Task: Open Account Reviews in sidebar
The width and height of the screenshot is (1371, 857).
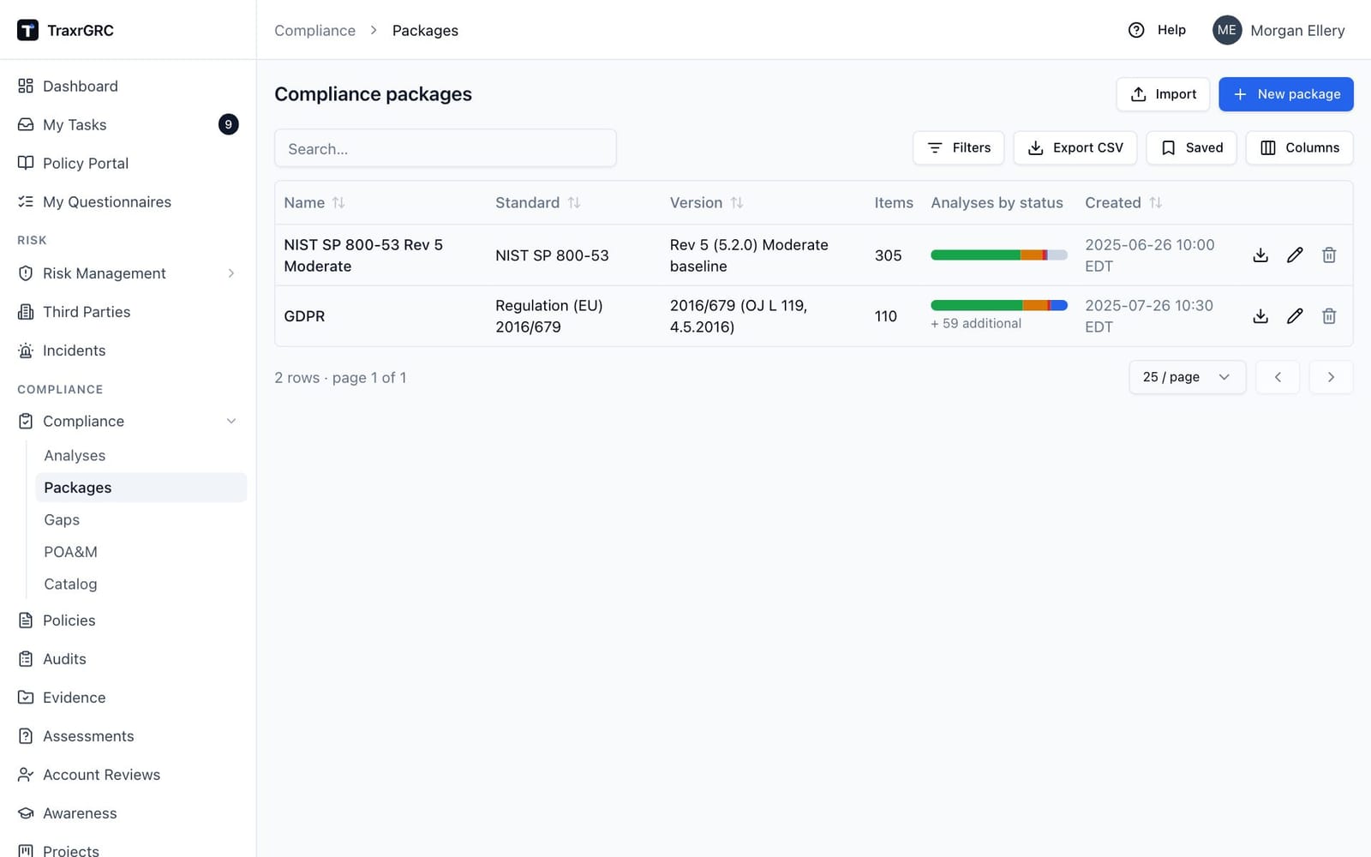Action: (x=128, y=775)
